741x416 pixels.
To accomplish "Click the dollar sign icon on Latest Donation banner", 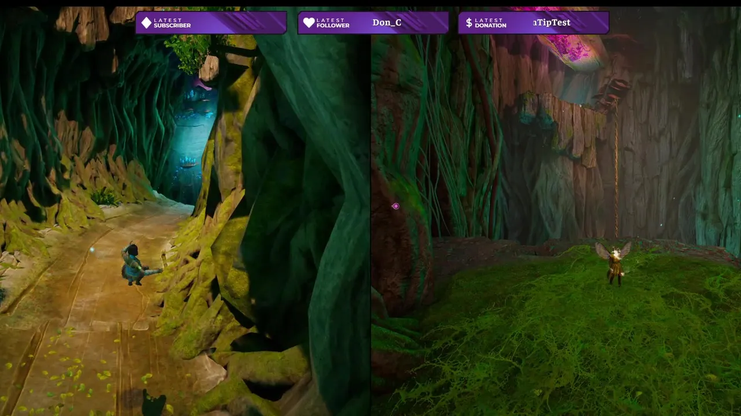I will click(469, 23).
